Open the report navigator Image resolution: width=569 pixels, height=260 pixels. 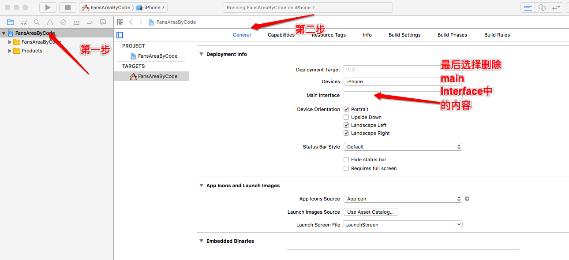[103, 22]
